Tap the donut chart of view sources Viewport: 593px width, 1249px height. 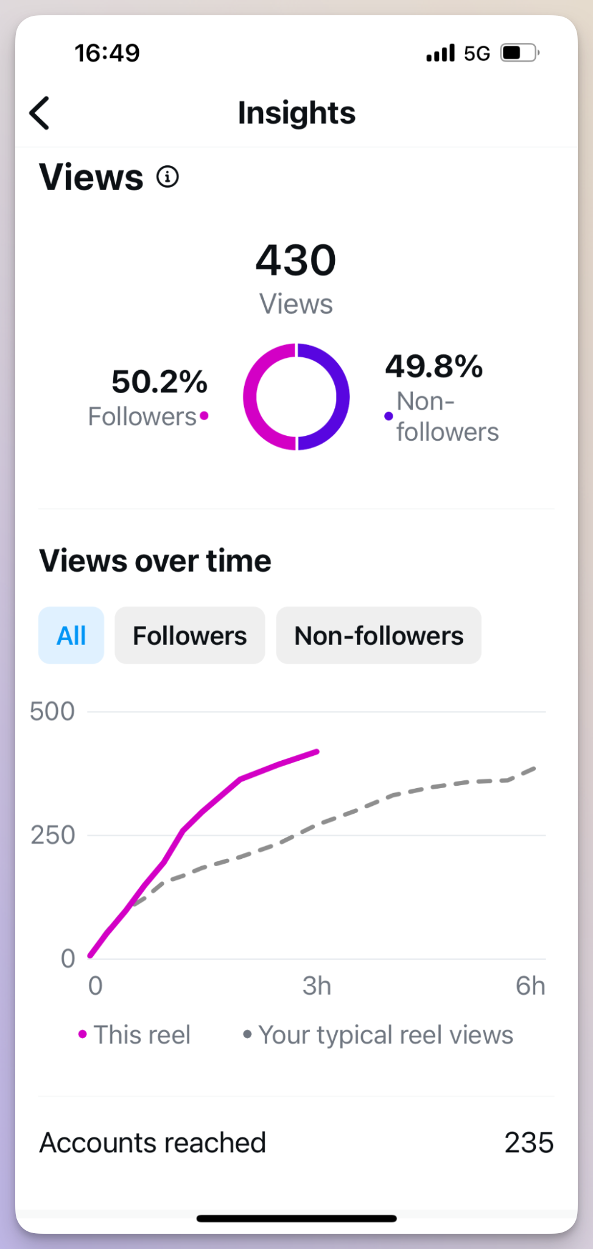[296, 397]
